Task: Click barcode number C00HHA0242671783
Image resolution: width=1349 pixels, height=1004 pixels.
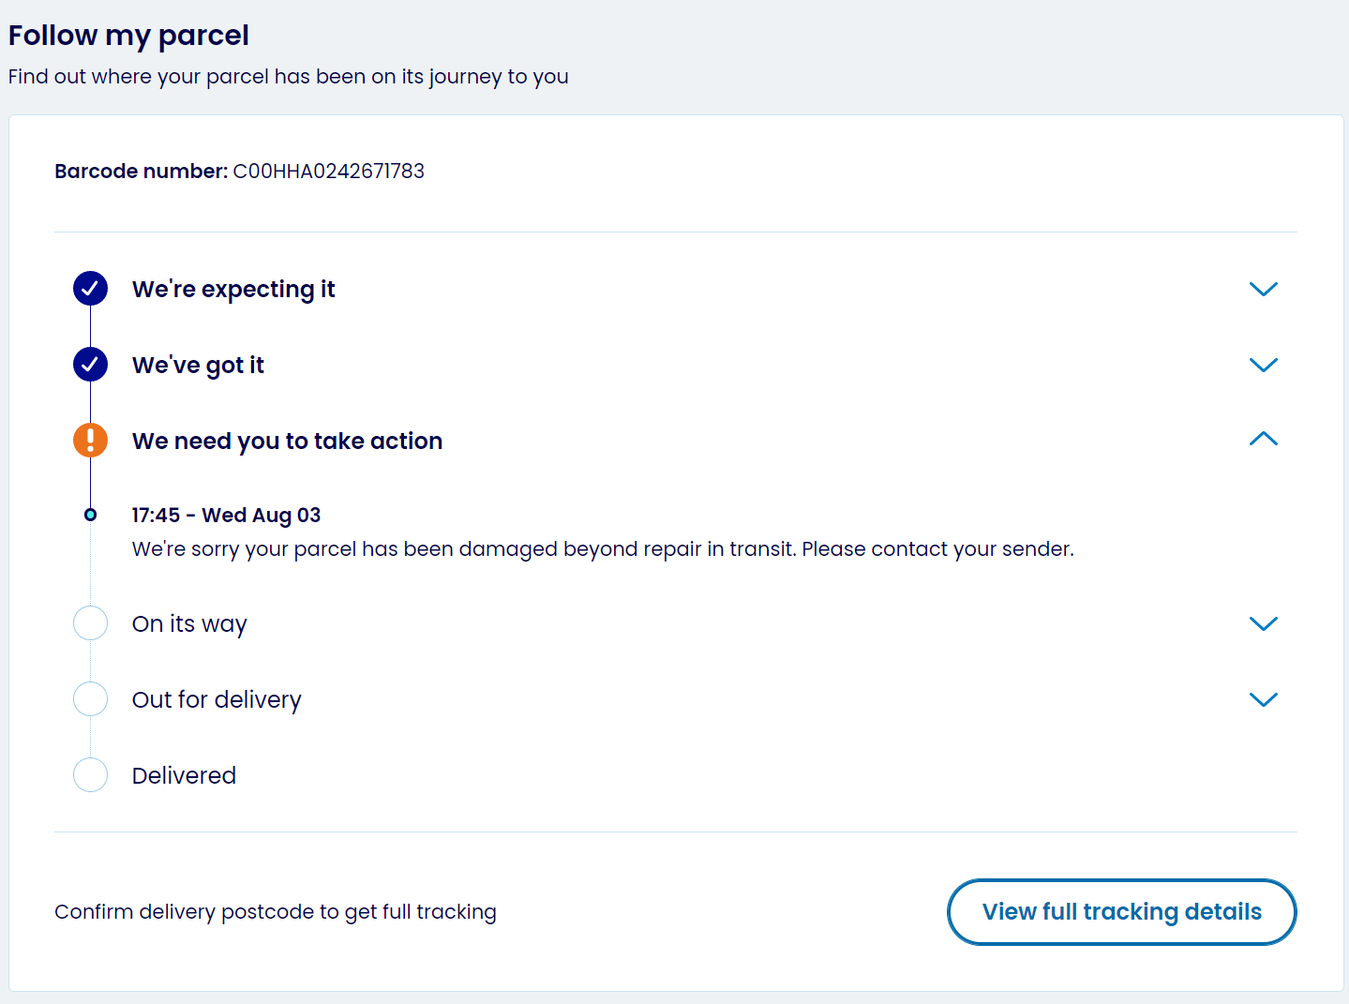Action: click(x=328, y=172)
